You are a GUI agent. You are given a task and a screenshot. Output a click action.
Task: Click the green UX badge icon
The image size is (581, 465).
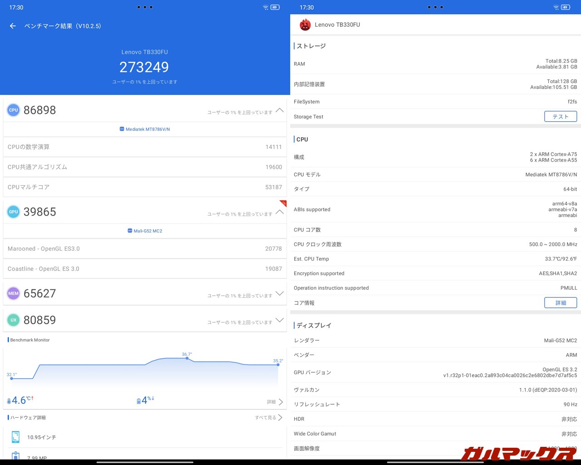tap(13, 320)
